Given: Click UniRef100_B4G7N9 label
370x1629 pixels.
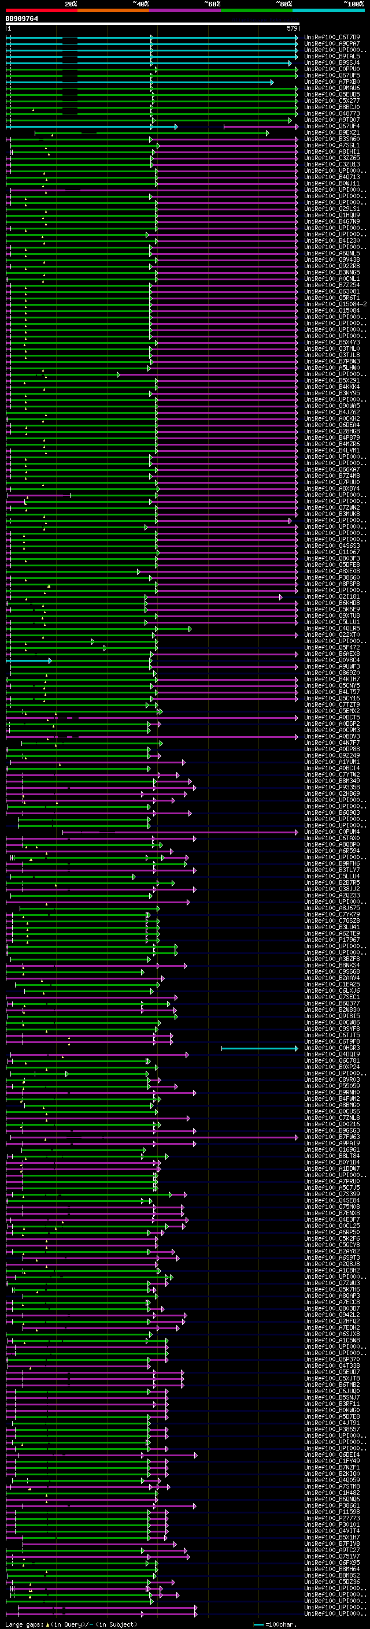Looking at the screenshot, I should coord(332,221).
